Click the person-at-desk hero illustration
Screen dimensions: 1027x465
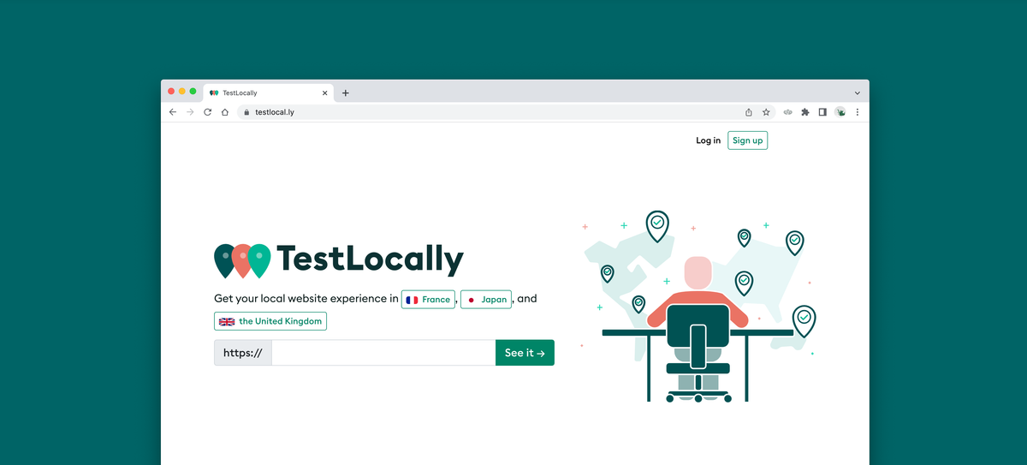click(699, 307)
